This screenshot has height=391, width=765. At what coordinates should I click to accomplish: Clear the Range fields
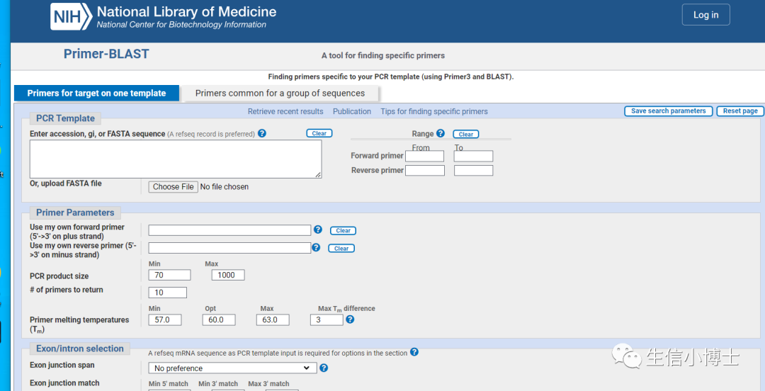click(x=466, y=135)
